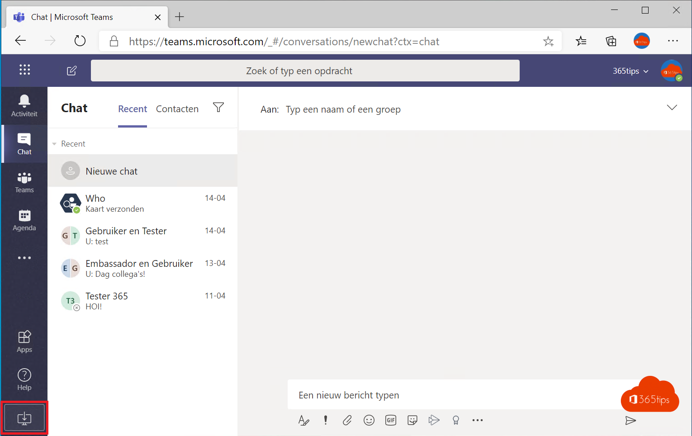The height and width of the screenshot is (436, 692).
Task: Open the emoji picker
Action: 369,420
